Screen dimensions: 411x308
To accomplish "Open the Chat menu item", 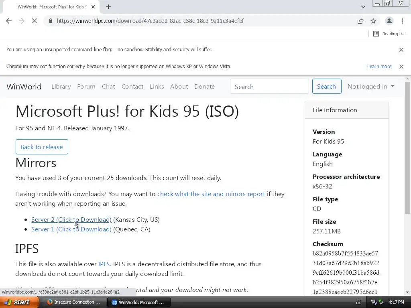I will 108,87.
